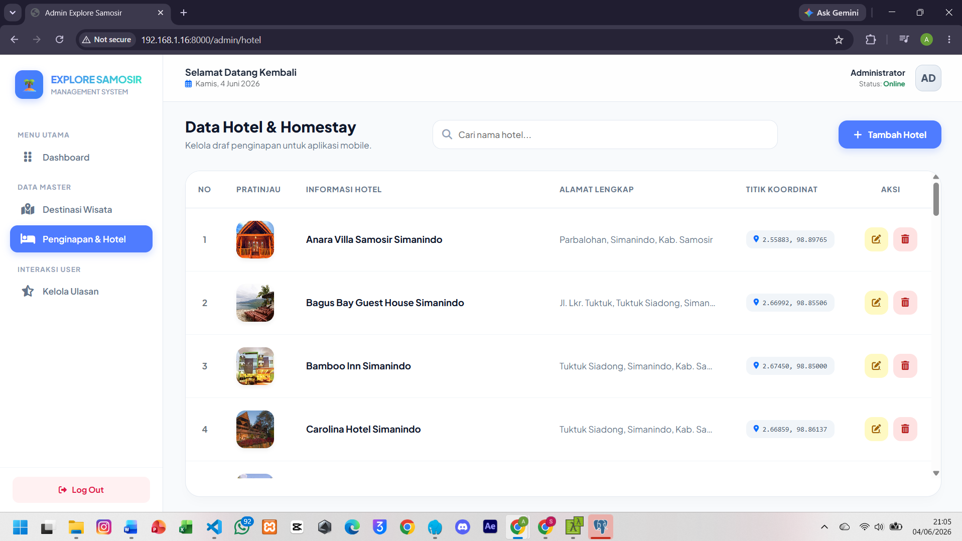
Task: Click Tambah Hotel button
Action: 890,134
